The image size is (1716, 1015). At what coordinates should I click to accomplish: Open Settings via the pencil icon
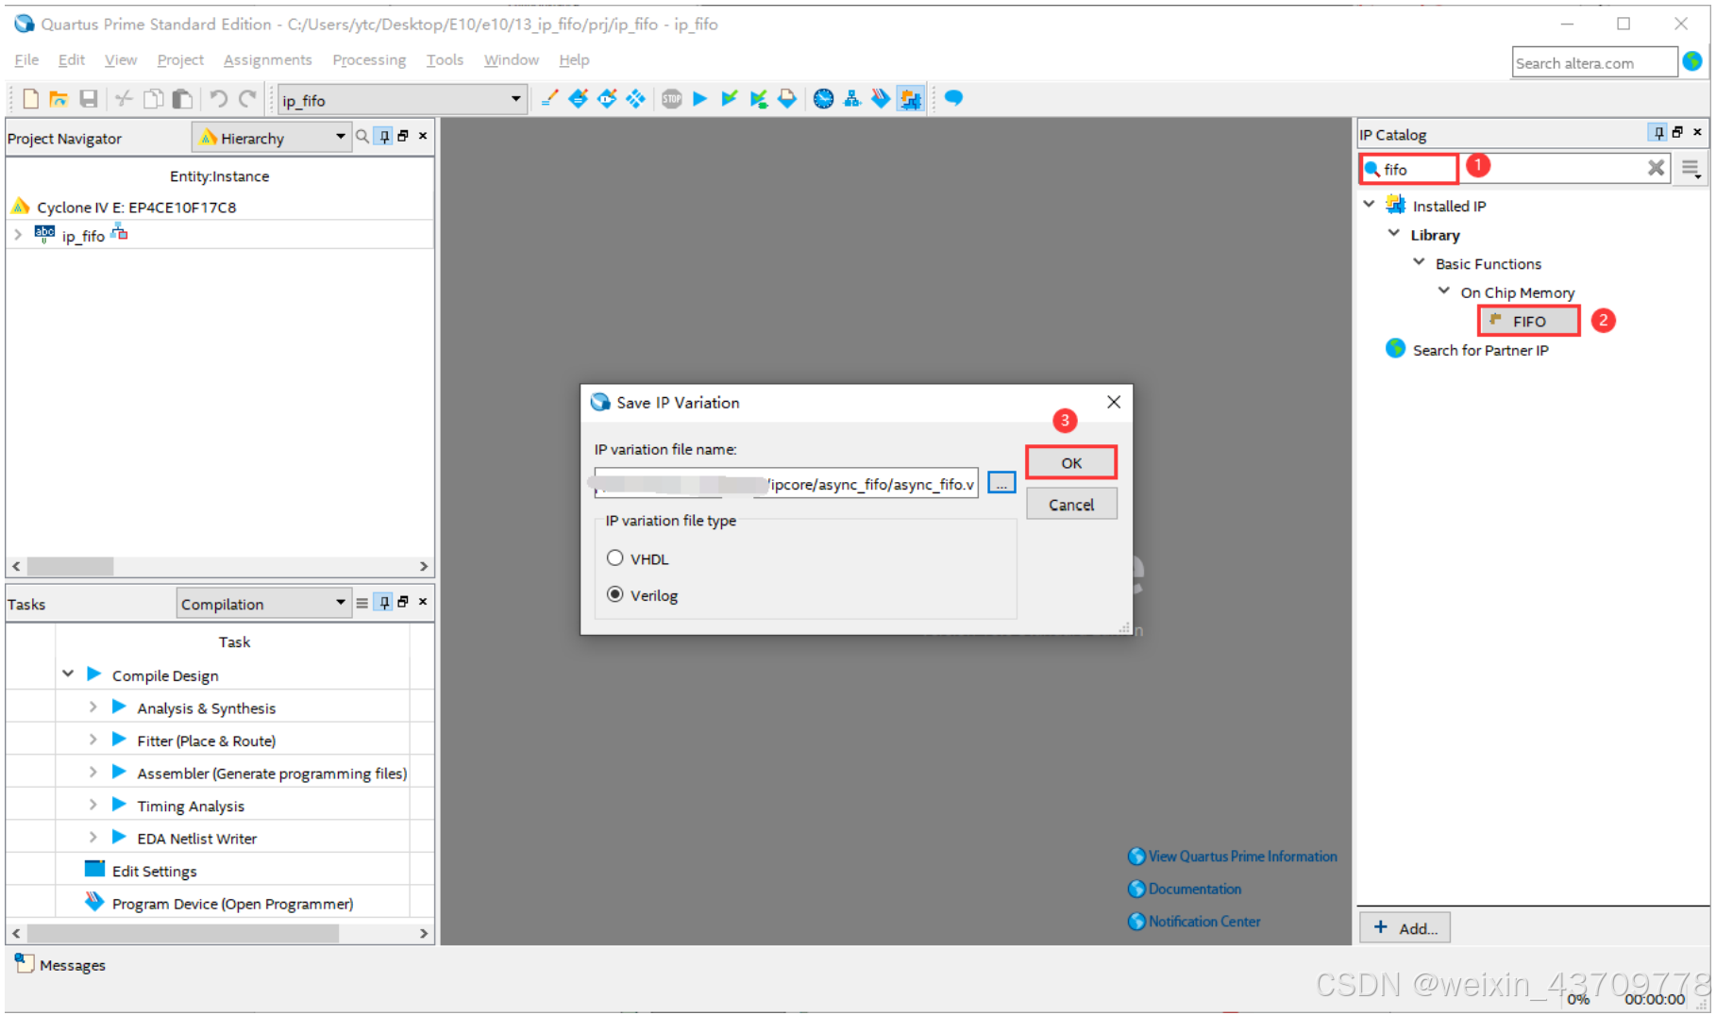549,98
